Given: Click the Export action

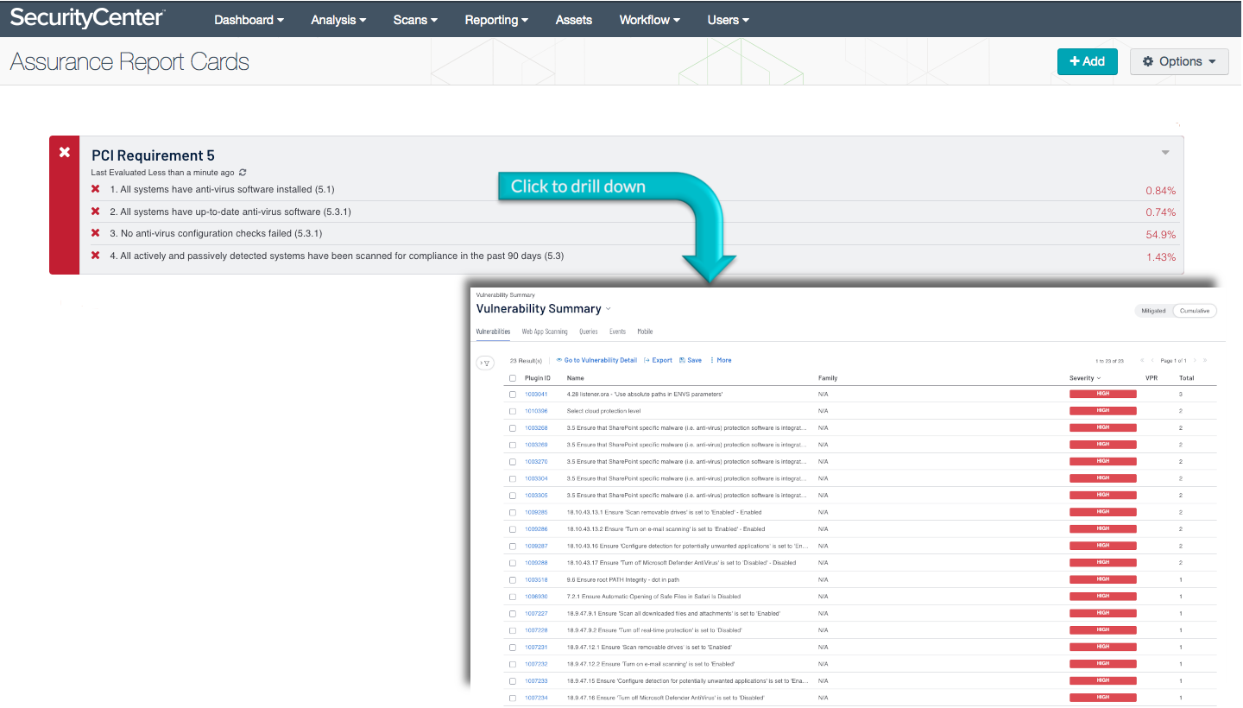Looking at the screenshot, I should click(658, 360).
